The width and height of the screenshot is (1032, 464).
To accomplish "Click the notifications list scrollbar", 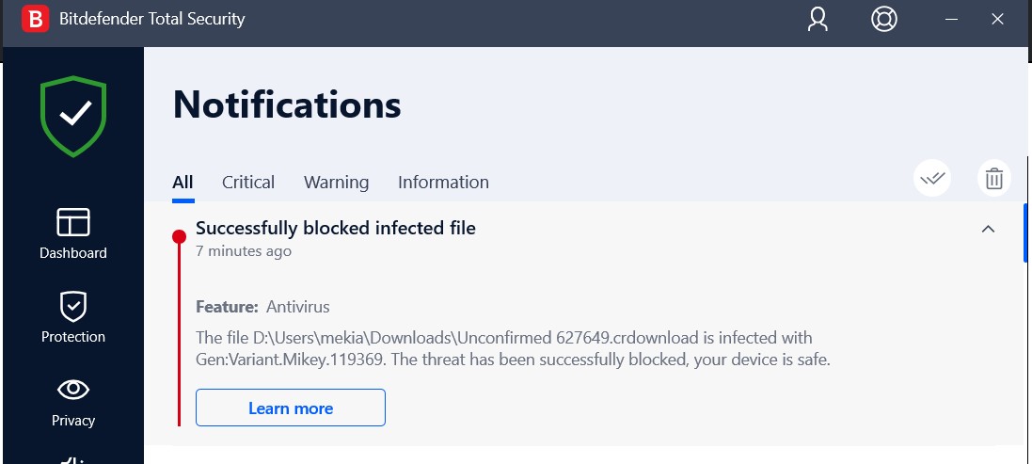I will click(1025, 233).
